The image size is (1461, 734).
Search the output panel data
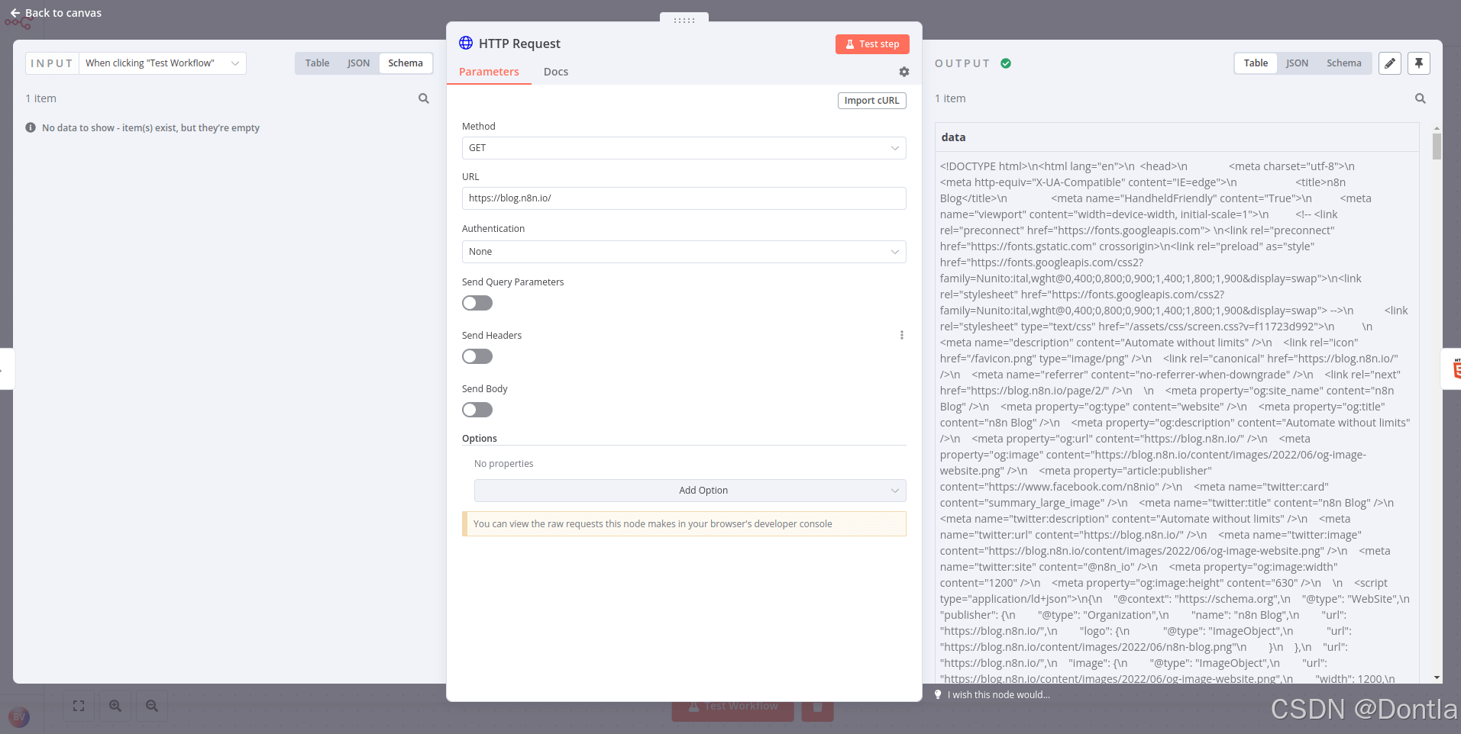click(1421, 98)
